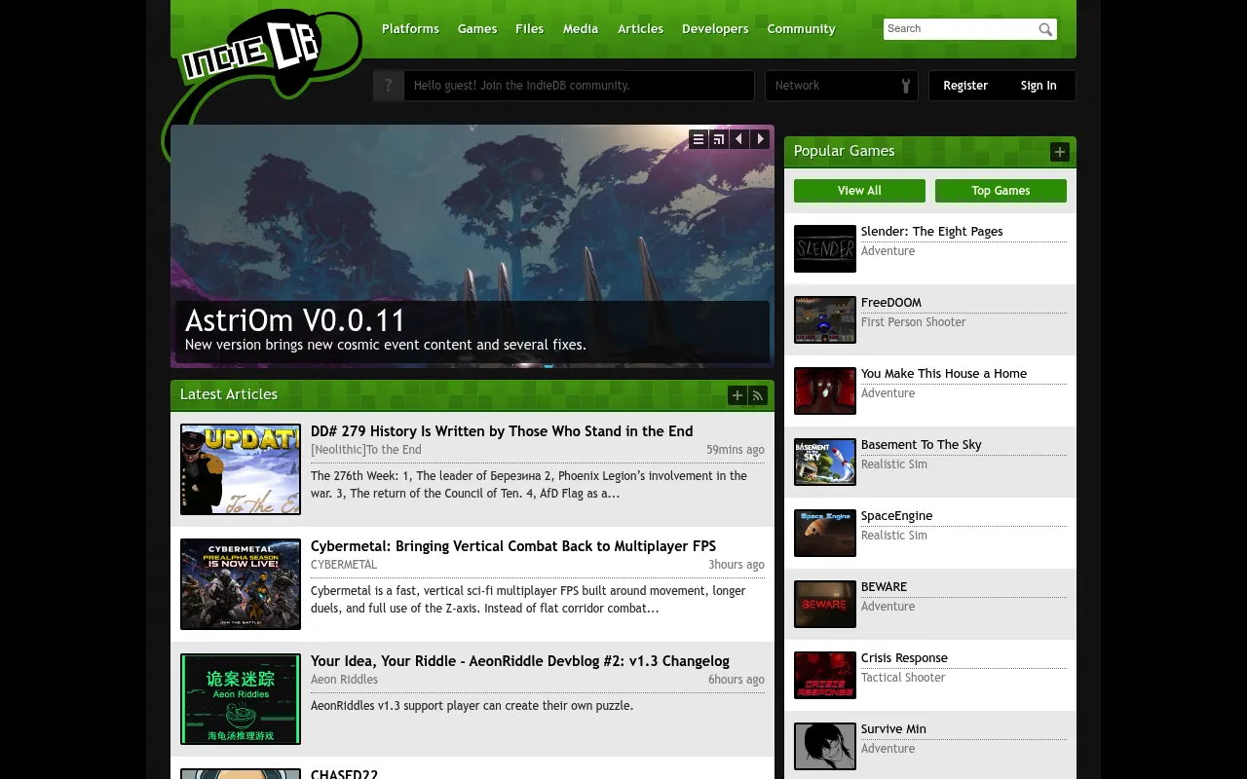Open the BEWARE game title

884,587
